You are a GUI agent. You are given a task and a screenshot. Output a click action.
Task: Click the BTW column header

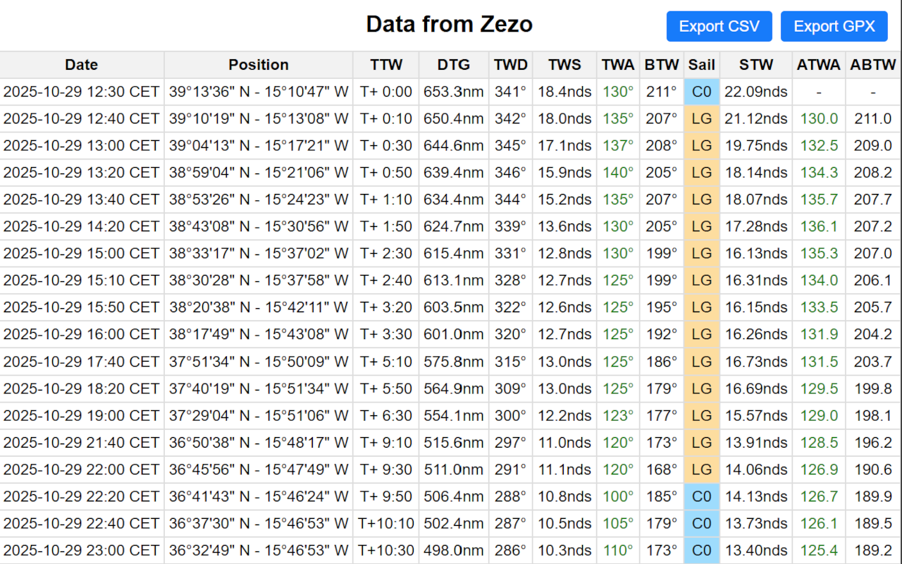(662, 65)
